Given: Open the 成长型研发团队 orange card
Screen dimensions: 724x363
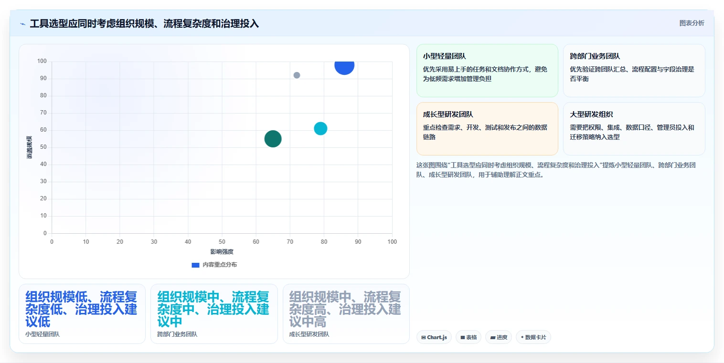Looking at the screenshot, I should click(x=487, y=129).
